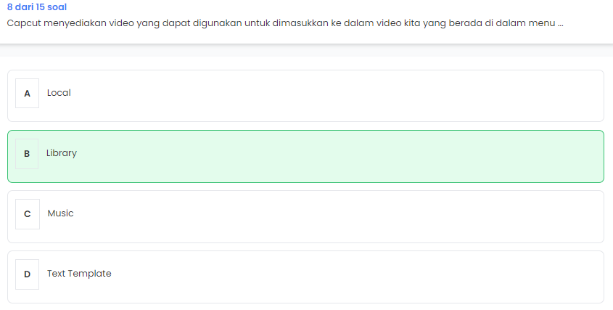Viewport: 613px width, 310px height.
Task: Select the highlighted answer B Library
Action: click(305, 157)
